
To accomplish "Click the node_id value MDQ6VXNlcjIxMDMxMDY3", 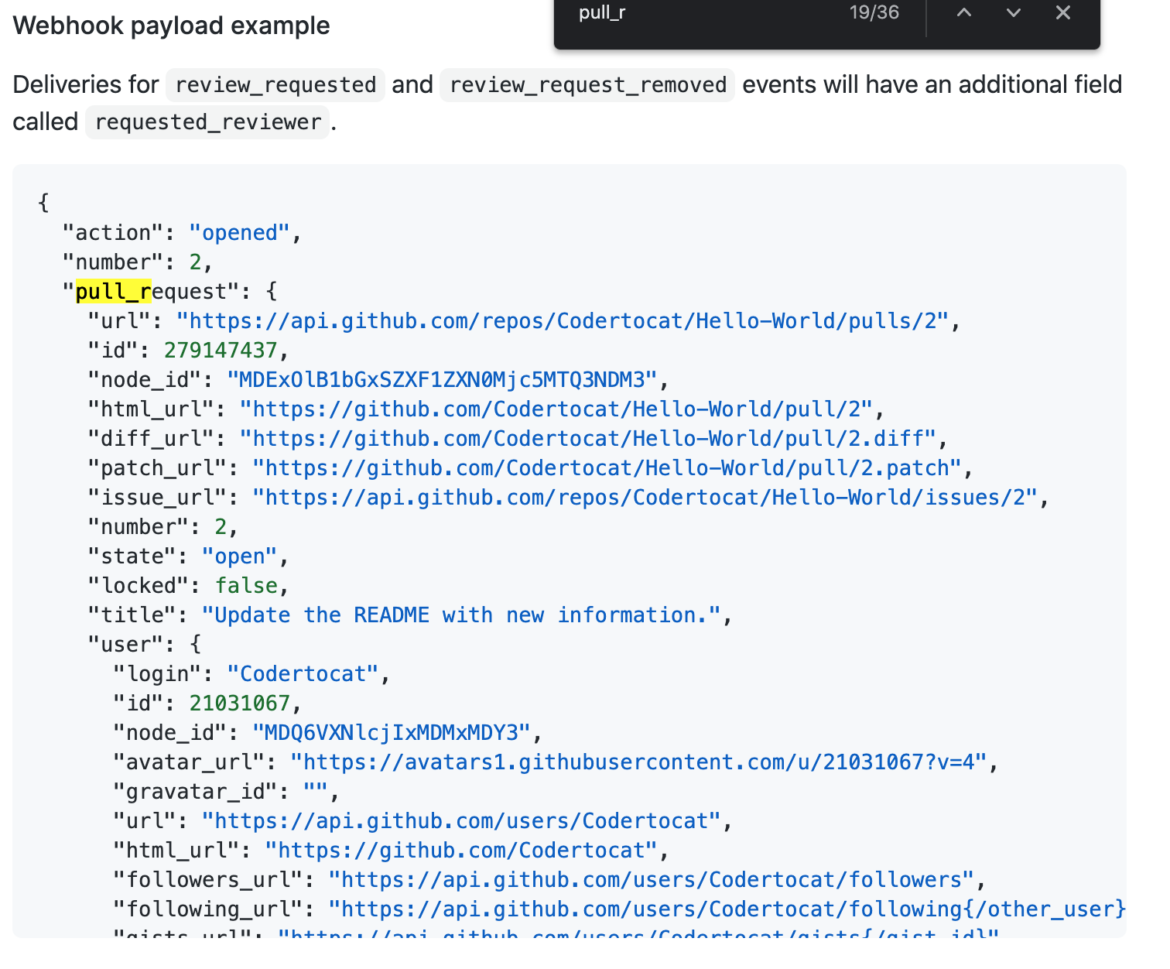I will pyautogui.click(x=392, y=733).
